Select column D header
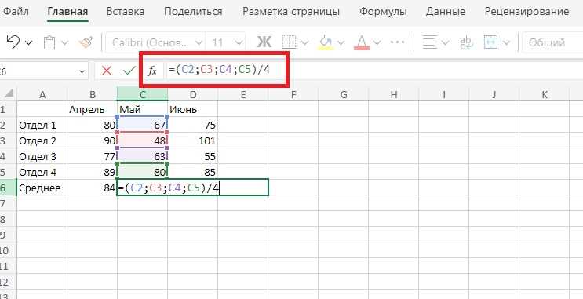Image resolution: width=583 pixels, height=299 pixels. [x=192, y=95]
